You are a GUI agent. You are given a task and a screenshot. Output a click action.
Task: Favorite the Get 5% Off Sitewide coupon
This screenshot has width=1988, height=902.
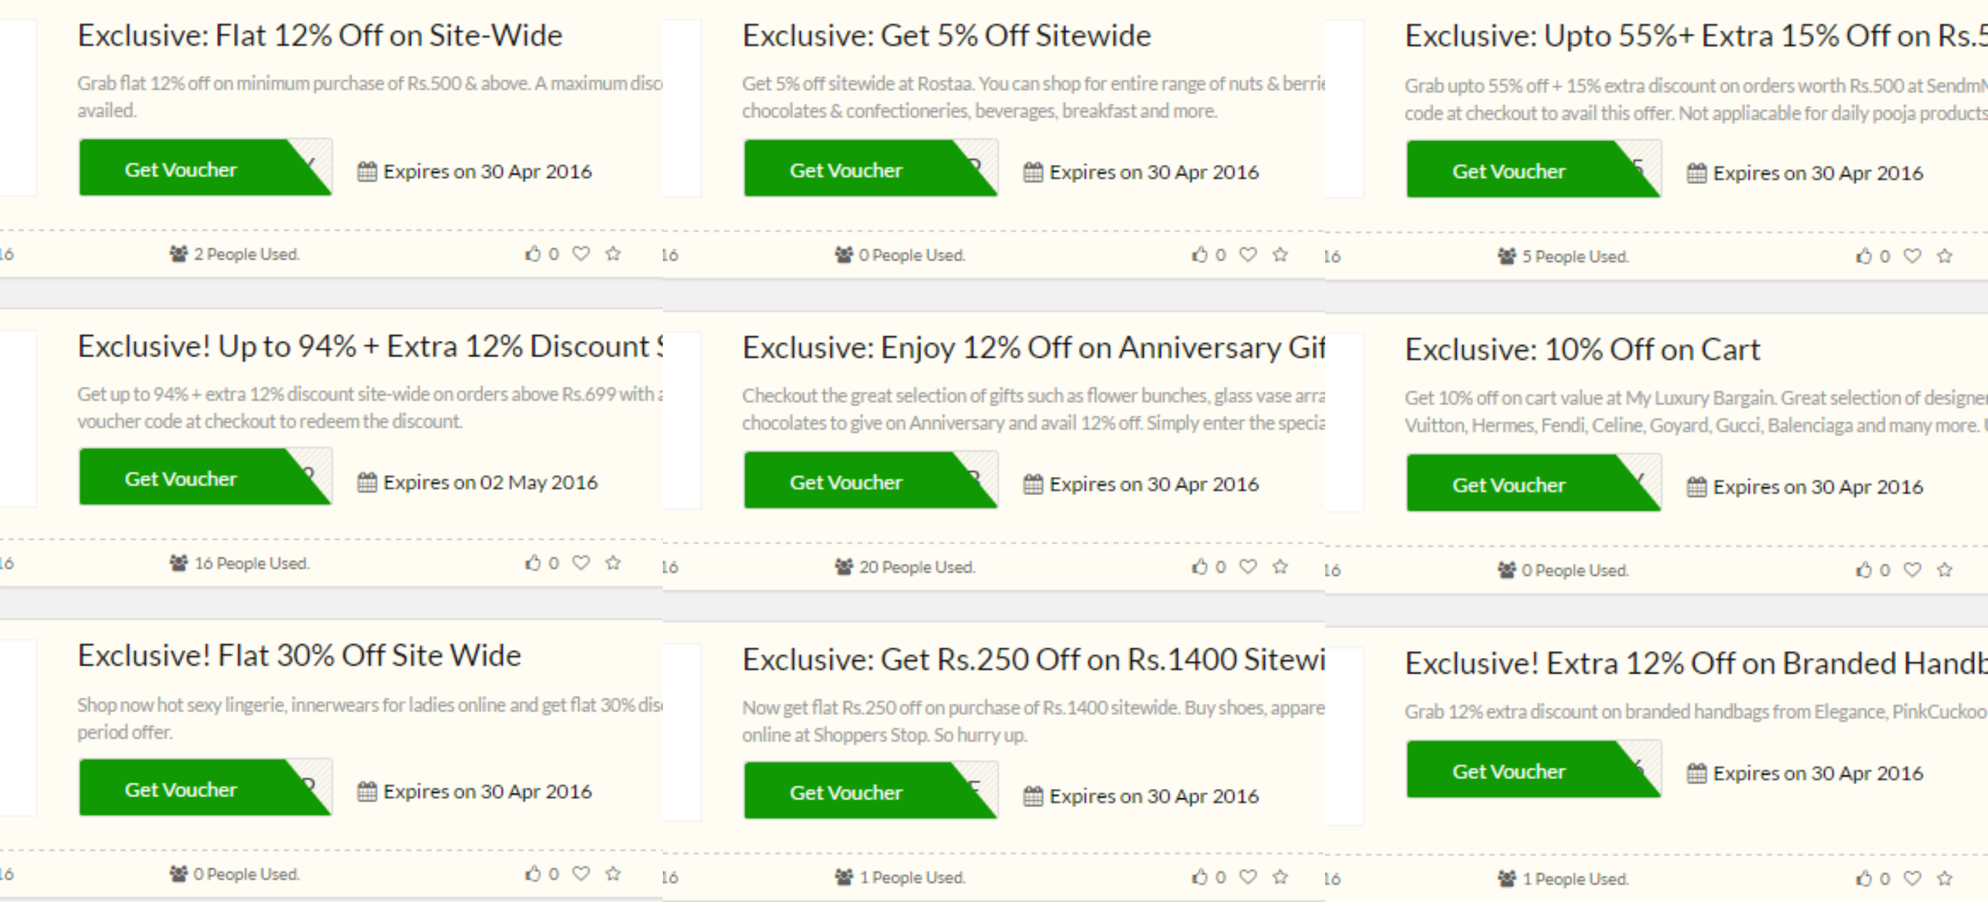(1248, 254)
